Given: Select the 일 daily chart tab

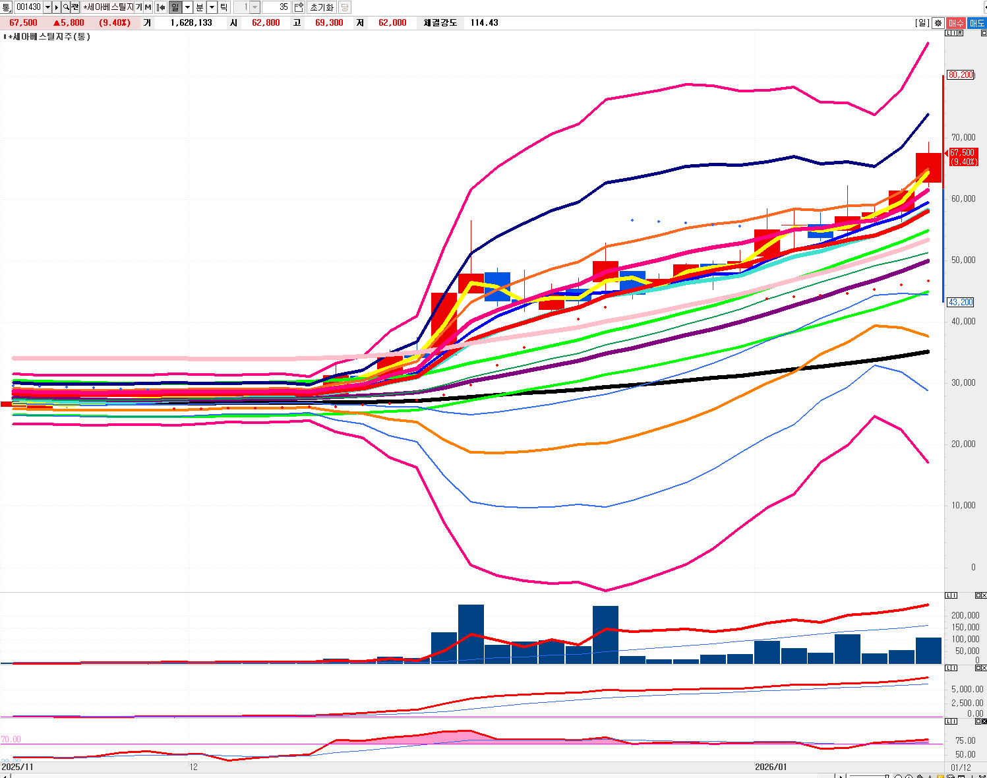Looking at the screenshot, I should tap(175, 7).
